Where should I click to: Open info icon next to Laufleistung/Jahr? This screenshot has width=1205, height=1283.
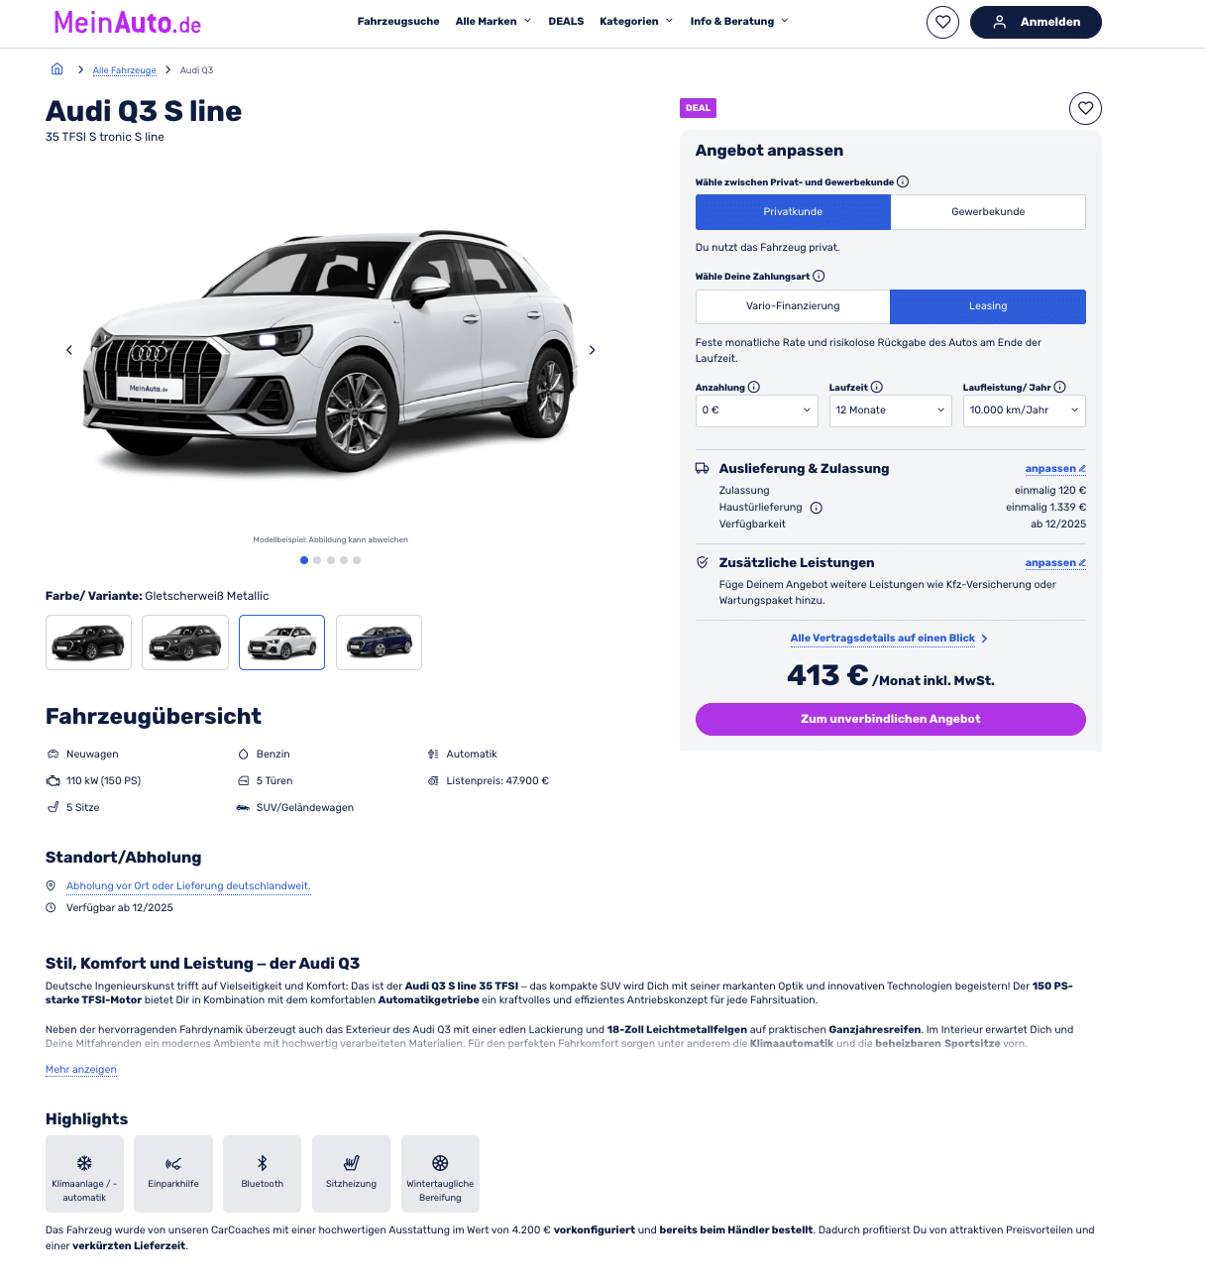(1060, 388)
